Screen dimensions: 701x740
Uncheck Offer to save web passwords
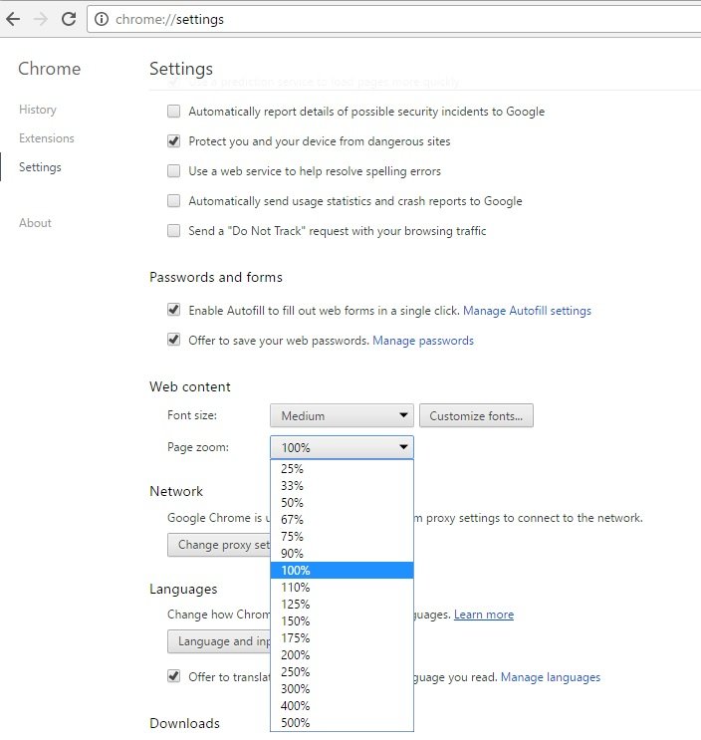point(173,340)
